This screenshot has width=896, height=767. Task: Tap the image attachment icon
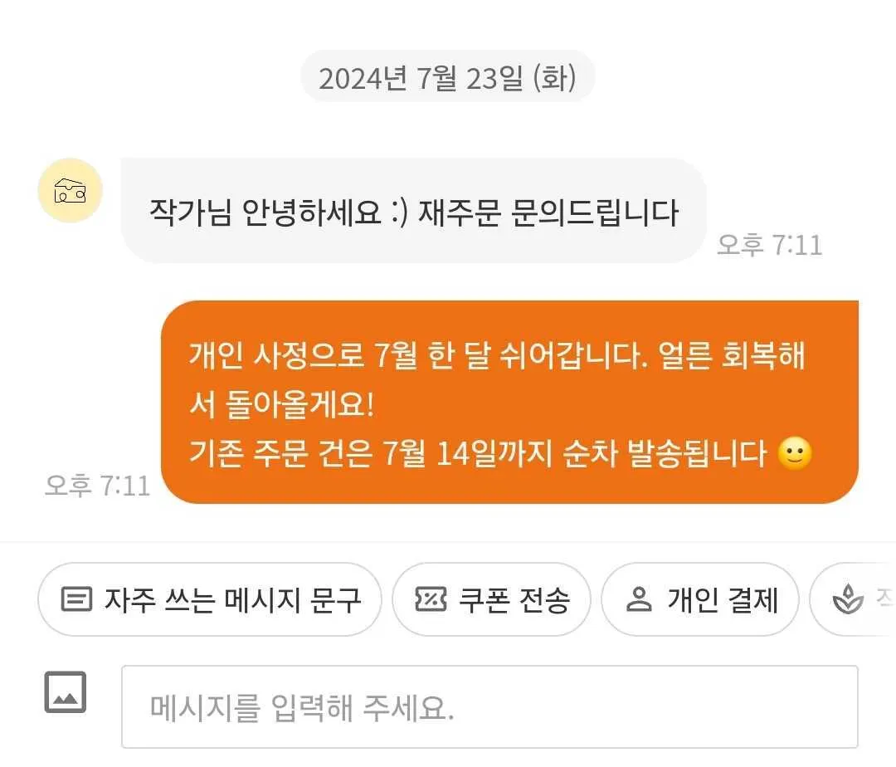click(66, 692)
